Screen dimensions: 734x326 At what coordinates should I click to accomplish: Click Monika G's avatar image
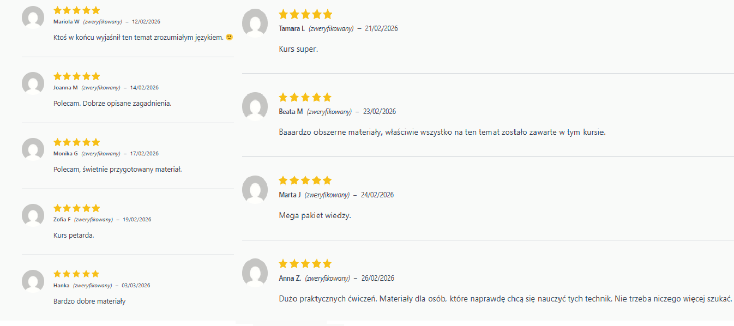(33, 149)
